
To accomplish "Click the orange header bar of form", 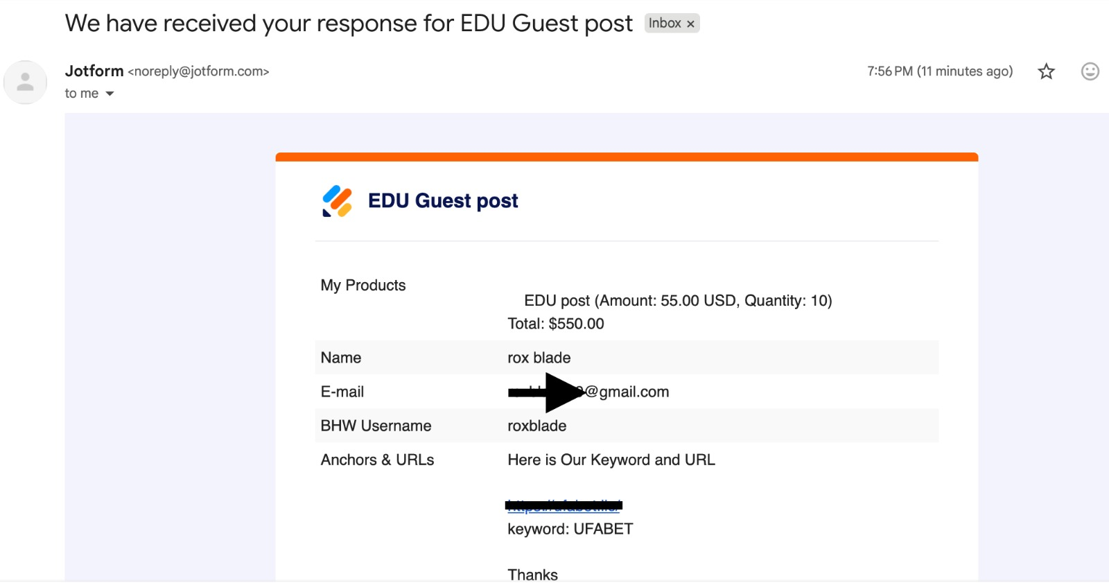I will (627, 157).
